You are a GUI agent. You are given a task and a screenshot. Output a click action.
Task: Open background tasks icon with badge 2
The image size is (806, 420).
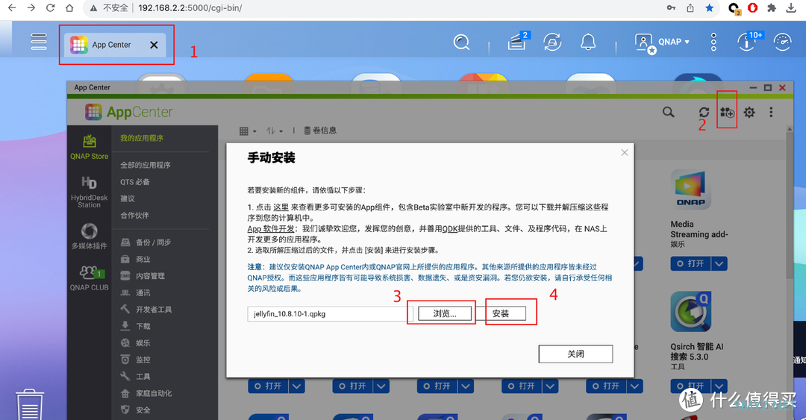tap(517, 43)
